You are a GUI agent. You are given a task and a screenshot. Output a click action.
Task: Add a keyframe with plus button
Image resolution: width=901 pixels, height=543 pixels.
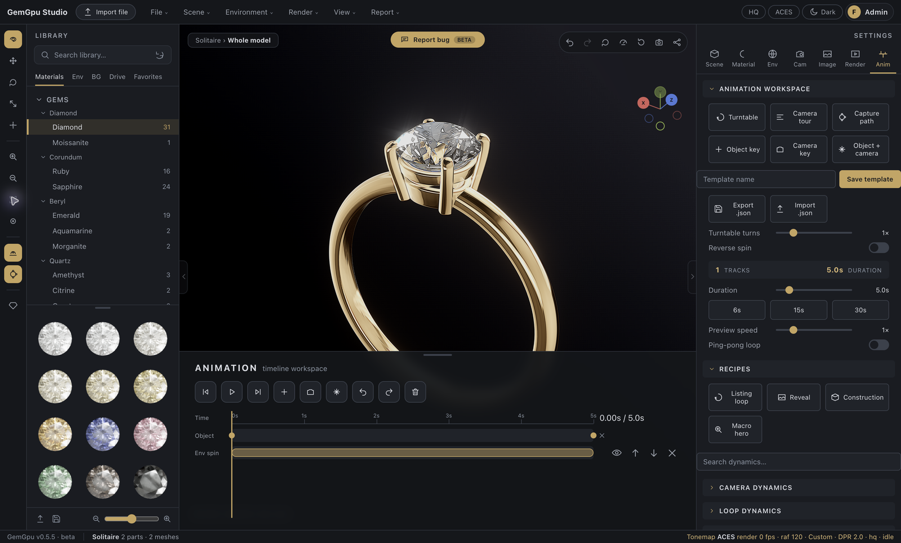click(284, 392)
